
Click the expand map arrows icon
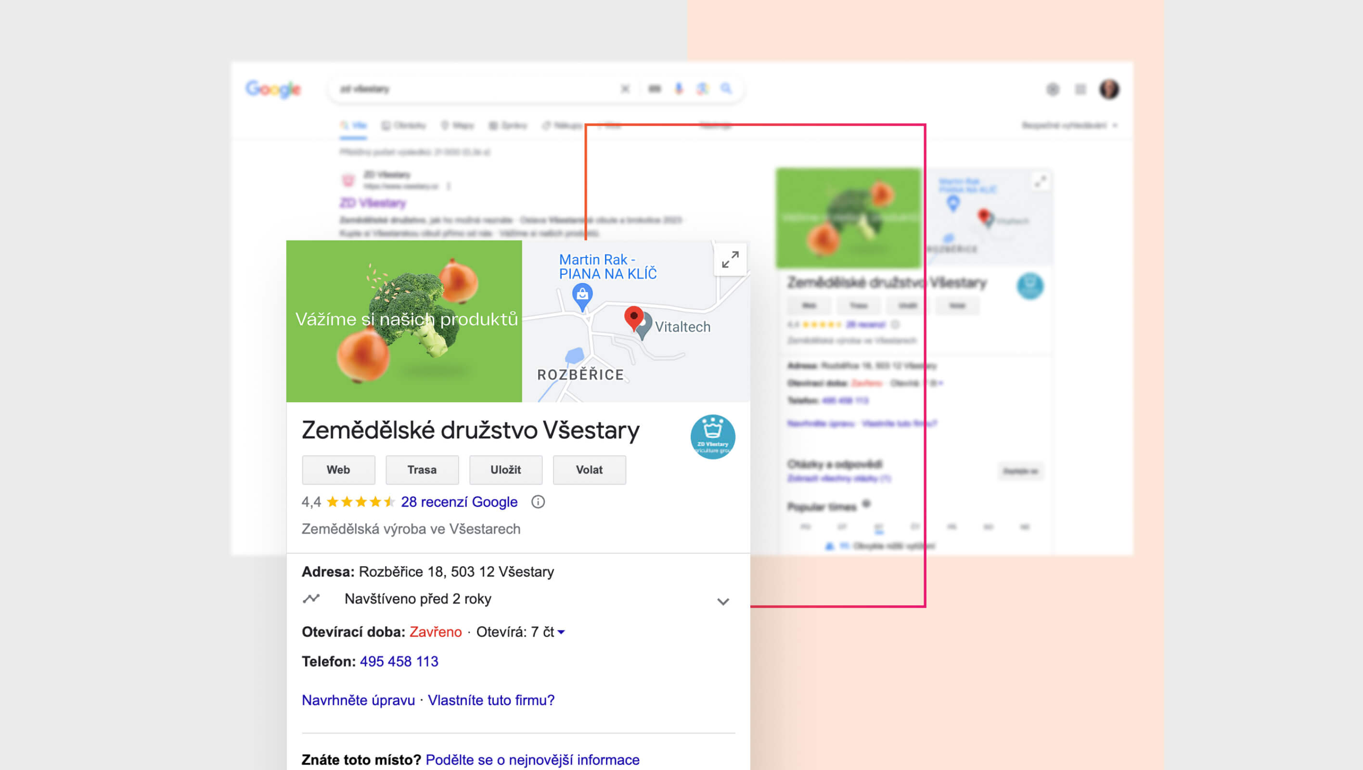[x=730, y=259]
